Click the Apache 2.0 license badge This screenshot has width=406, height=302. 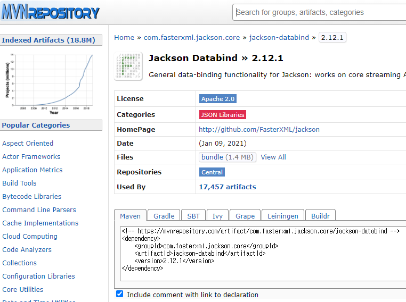pos(218,99)
